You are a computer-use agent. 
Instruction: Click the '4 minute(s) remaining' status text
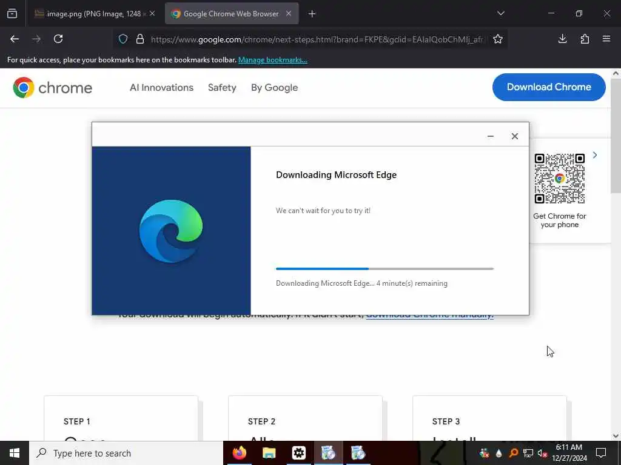point(412,283)
